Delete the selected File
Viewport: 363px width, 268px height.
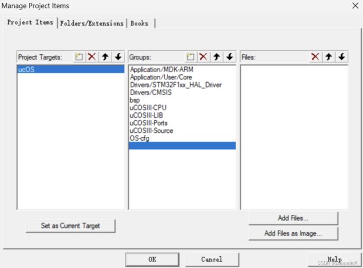(316, 57)
